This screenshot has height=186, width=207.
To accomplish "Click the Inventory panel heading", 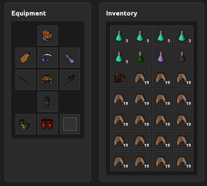I will tap(122, 13).
